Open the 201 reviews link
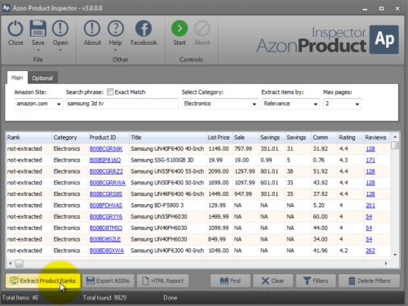 click(370, 206)
